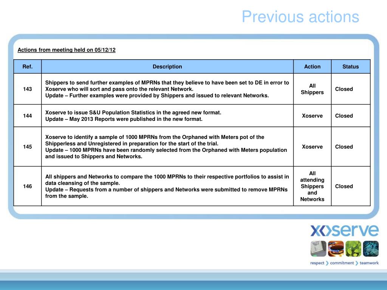The image size is (387, 290).
Task: Click description starting 'Shippers to send further examples'
Action: tap(167, 89)
